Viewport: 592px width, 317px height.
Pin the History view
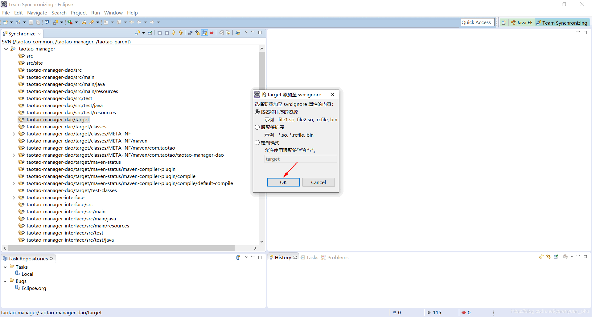point(556,256)
